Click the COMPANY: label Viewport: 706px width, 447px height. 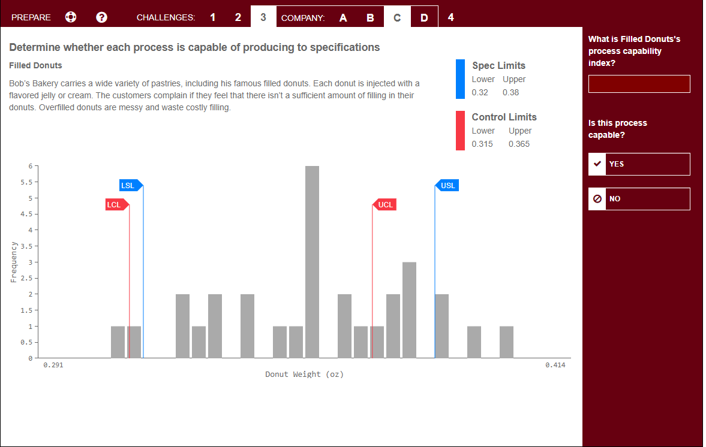pos(303,18)
